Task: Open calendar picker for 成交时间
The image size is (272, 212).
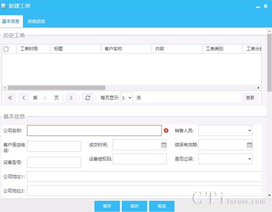Action: point(164,145)
